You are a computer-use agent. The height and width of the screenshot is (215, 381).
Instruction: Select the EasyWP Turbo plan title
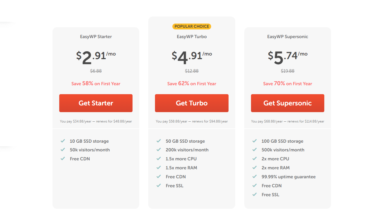[192, 37]
